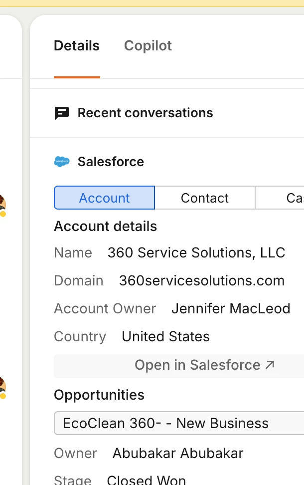Click the Salesforce cloud logo icon

62,162
